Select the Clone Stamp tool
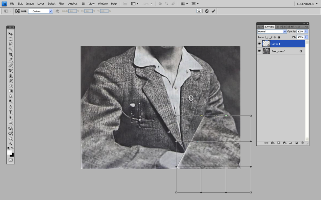Screen dimensions: 321x200 [x=11, y=76]
